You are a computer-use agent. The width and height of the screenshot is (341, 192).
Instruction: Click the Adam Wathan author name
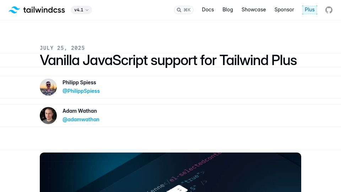(x=80, y=111)
